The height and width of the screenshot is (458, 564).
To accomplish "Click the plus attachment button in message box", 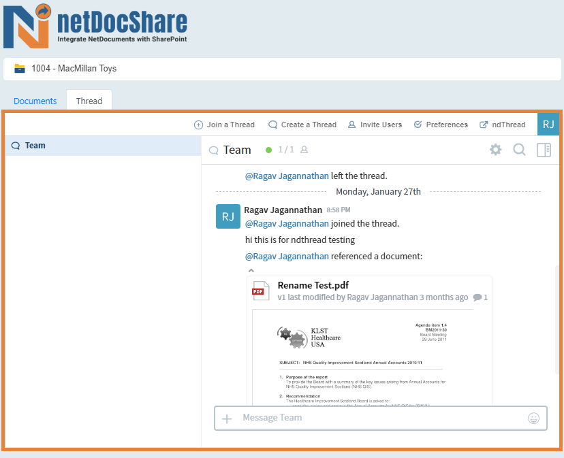I will (227, 419).
